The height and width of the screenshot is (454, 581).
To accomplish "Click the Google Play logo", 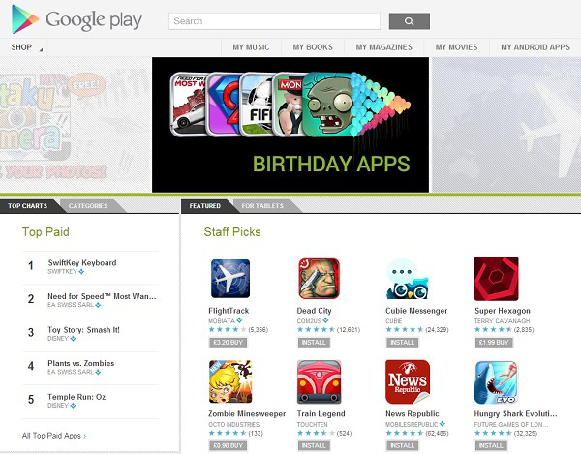I will pos(76,19).
